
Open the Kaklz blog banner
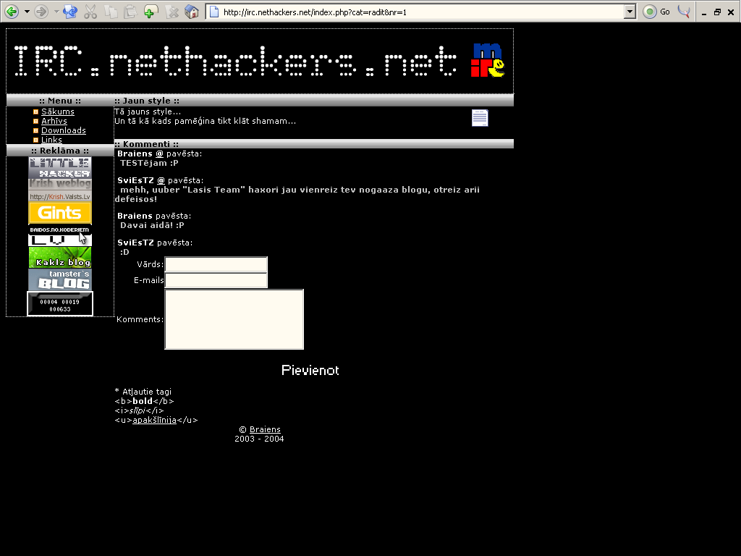point(60,258)
